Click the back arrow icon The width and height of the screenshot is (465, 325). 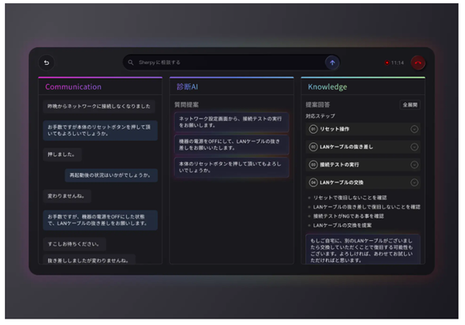[46, 62]
